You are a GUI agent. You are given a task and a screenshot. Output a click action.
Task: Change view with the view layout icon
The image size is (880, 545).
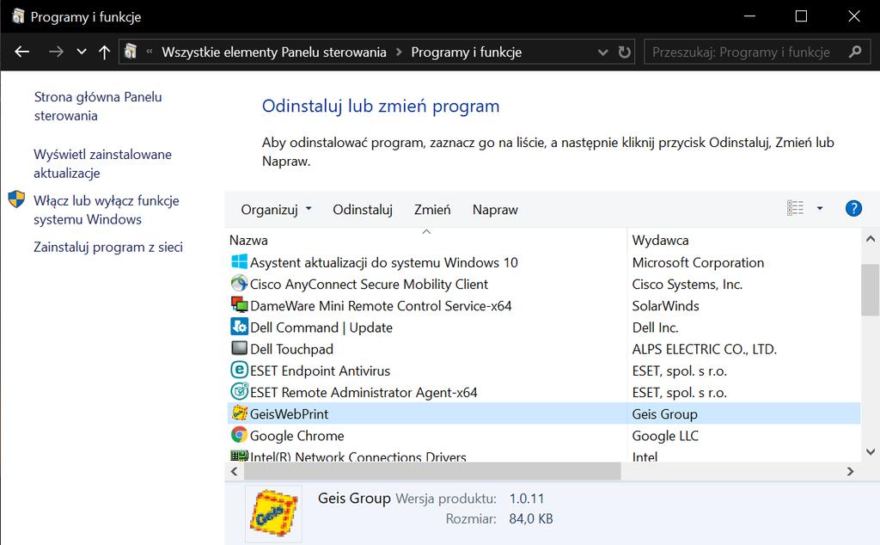tap(795, 208)
